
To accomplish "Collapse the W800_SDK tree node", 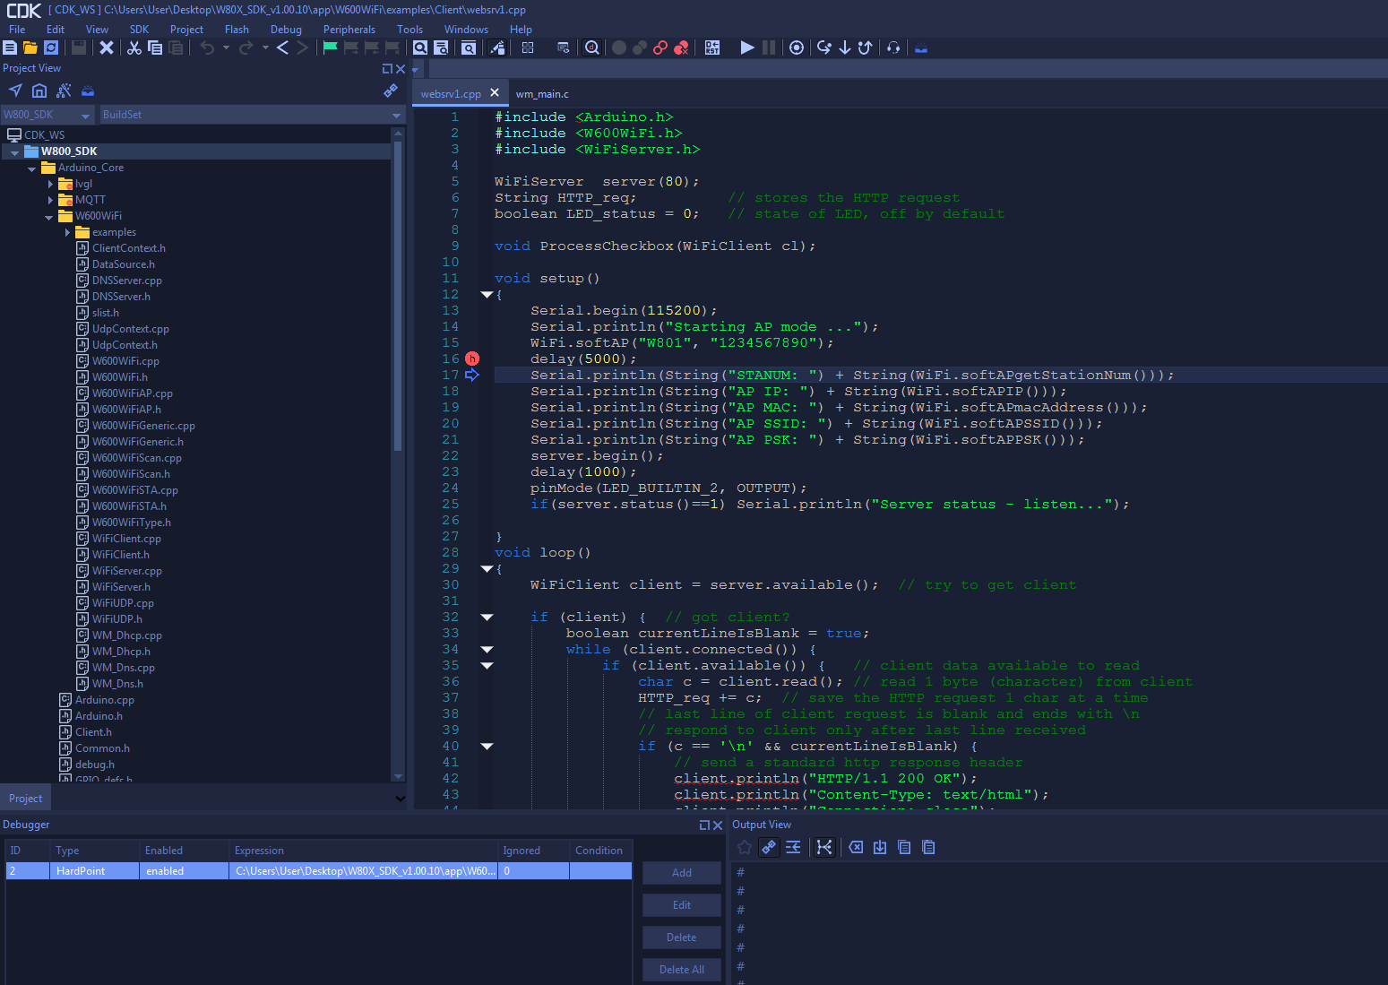I will (14, 152).
